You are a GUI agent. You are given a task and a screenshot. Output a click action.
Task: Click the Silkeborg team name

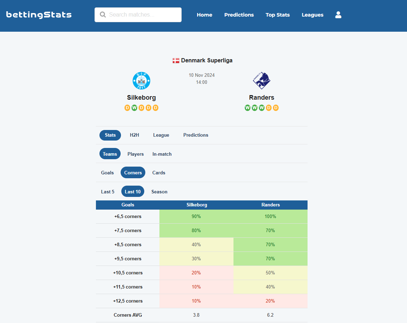click(x=141, y=98)
